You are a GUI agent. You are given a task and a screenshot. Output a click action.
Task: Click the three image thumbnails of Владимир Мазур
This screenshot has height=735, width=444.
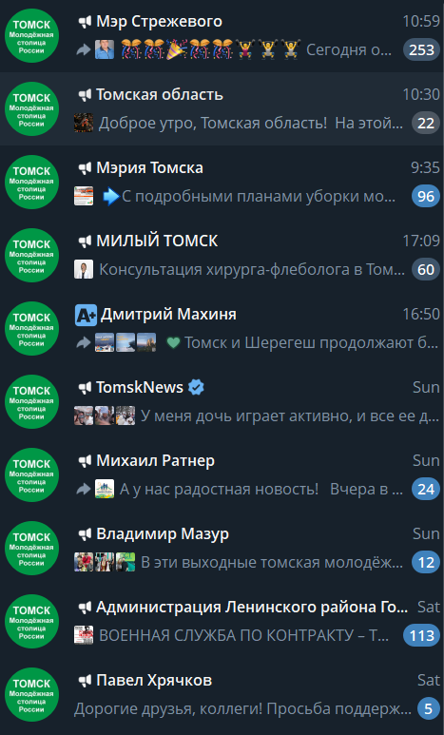105,562
